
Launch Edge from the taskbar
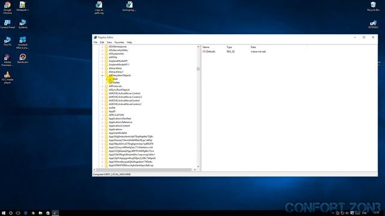point(25,213)
